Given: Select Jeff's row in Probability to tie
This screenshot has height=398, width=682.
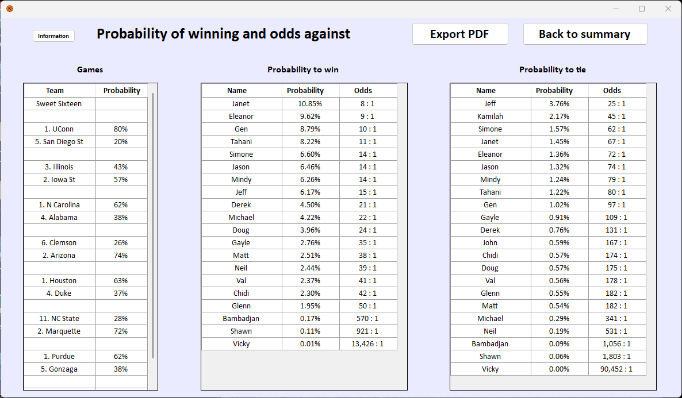Looking at the screenshot, I should [x=548, y=103].
